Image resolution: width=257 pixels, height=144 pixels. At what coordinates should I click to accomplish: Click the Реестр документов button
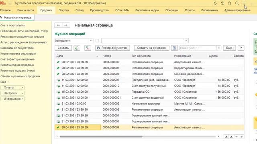click(112, 48)
